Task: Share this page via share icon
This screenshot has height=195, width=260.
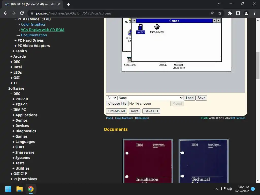Action: (x=212, y=13)
